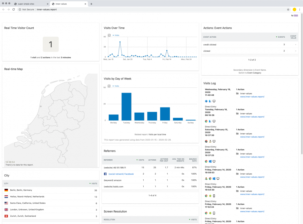Click the address bar showing inner-values.report
This screenshot has width=303, height=224.
[152, 9]
